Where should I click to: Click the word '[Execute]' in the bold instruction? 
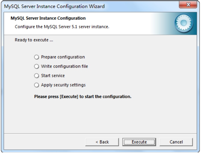pyautogui.click(x=69, y=96)
